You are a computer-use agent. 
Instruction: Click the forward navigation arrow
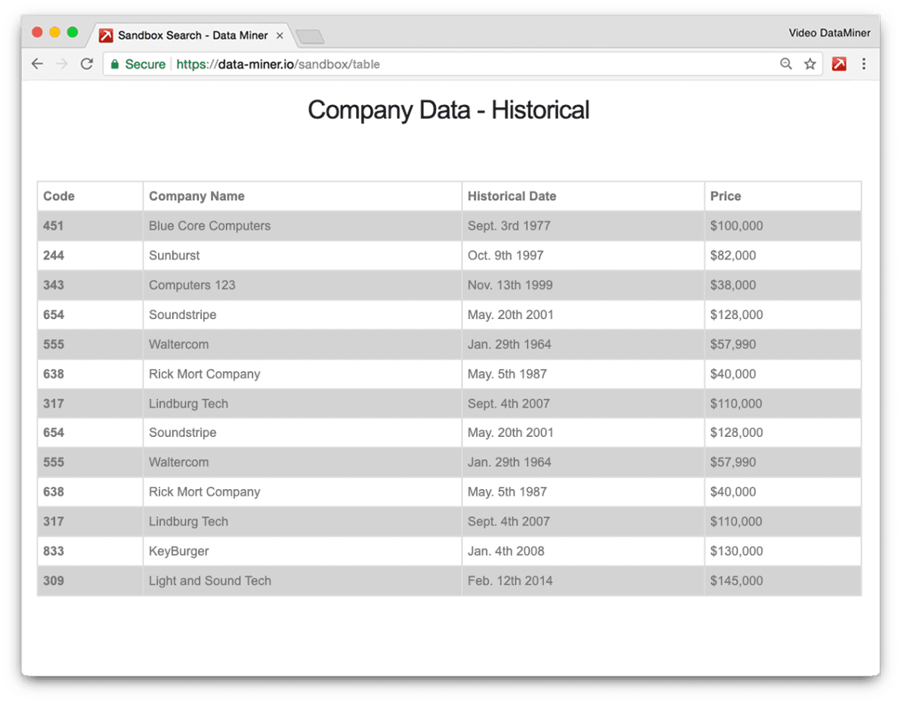coord(61,64)
